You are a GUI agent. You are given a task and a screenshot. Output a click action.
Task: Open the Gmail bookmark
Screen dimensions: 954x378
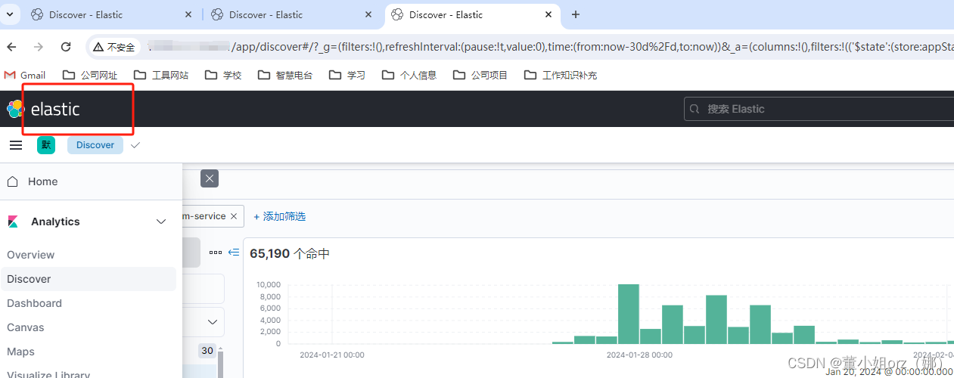25,75
